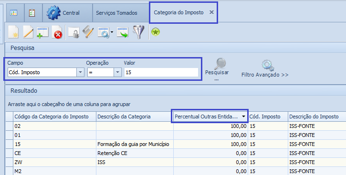Click the scroll with pencil icon

88,32
